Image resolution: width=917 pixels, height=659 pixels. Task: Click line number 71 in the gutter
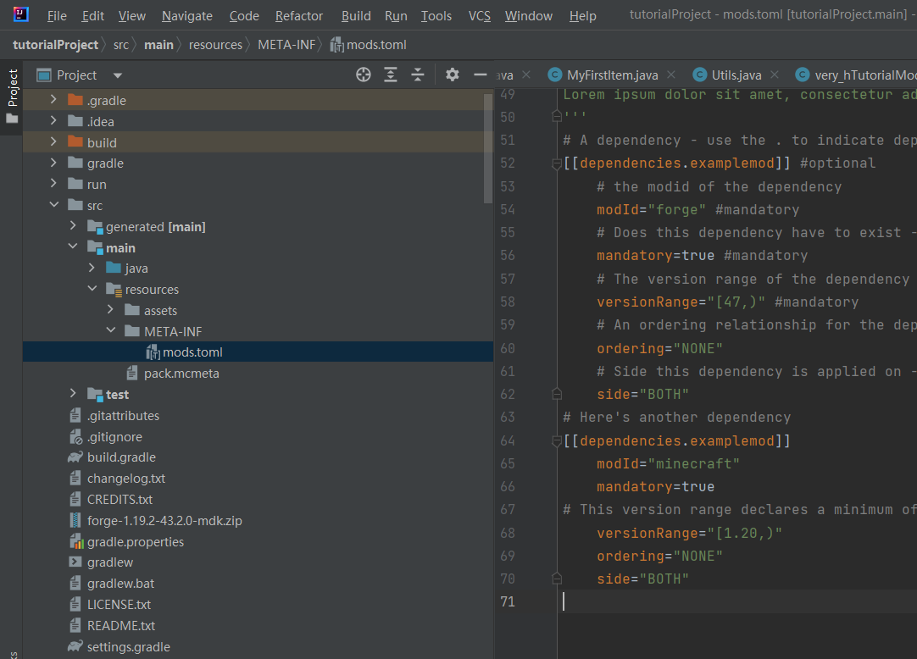[508, 601]
